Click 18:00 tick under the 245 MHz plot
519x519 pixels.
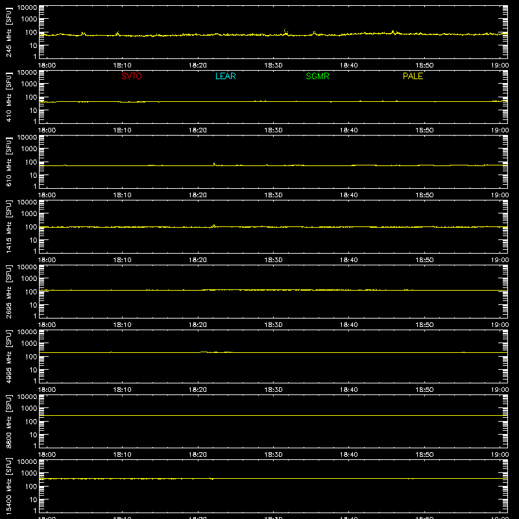[x=47, y=66]
